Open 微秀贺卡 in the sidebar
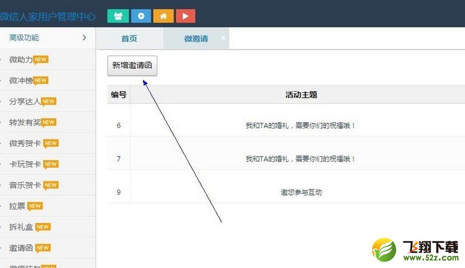465x268 pixels. (25, 144)
